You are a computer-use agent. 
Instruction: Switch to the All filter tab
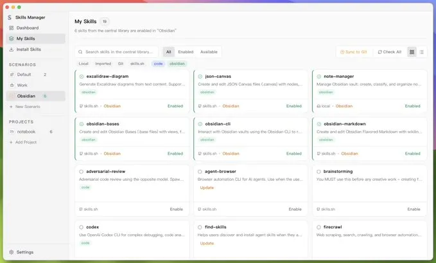pyautogui.click(x=168, y=52)
